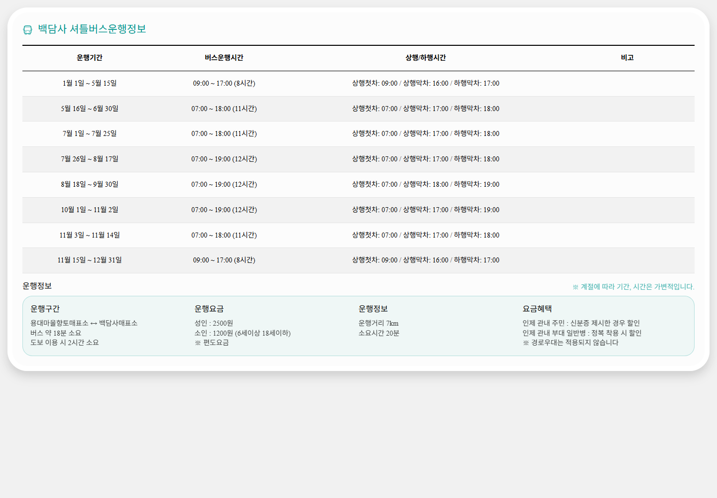
Task: Click up/down times in the 10월 1일 row
Action: tap(426, 210)
